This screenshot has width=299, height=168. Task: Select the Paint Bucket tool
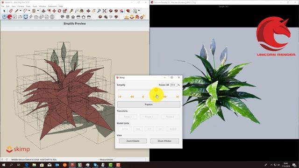coord(82,11)
